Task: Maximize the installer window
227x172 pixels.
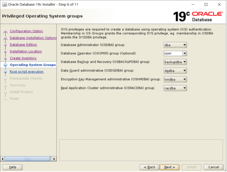Action: (206, 5)
